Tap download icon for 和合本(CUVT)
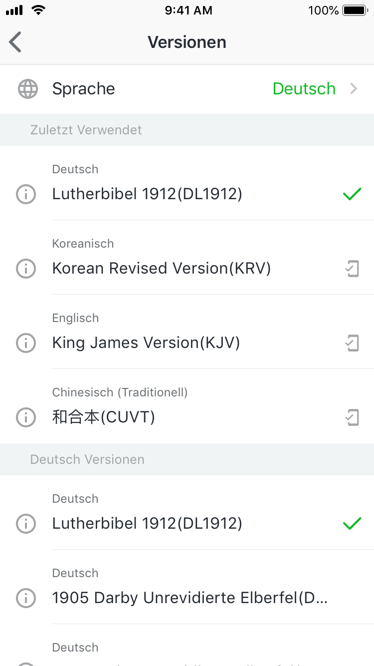The width and height of the screenshot is (374, 666). pos(352,417)
